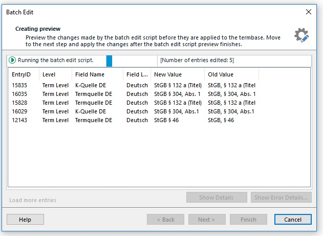
Task: Click the Load more entries link
Action: click(33, 200)
